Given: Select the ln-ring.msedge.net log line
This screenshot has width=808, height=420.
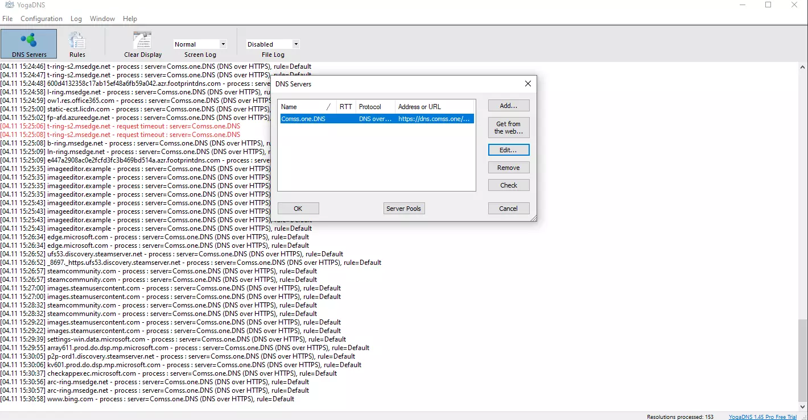Looking at the screenshot, I should (x=135, y=152).
